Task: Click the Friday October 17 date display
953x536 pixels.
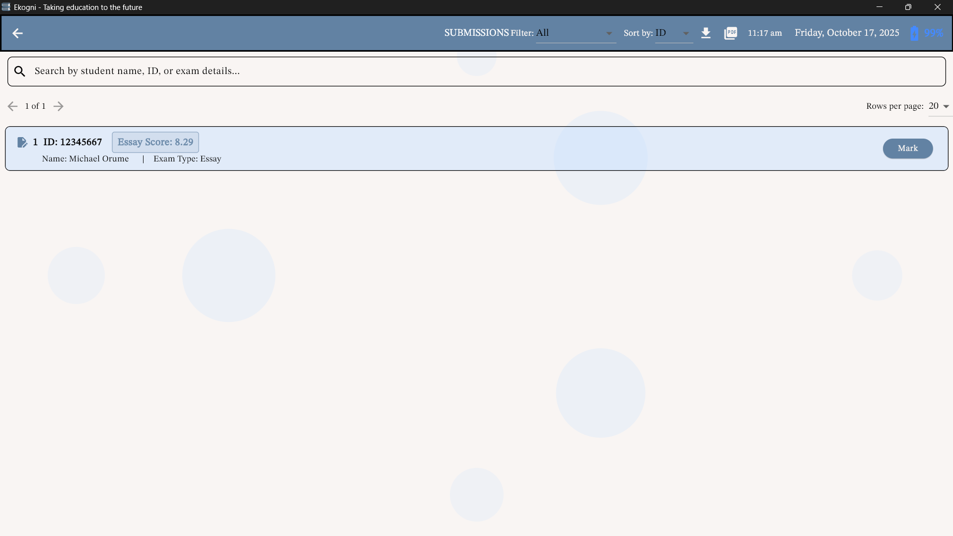Action: pyautogui.click(x=847, y=33)
